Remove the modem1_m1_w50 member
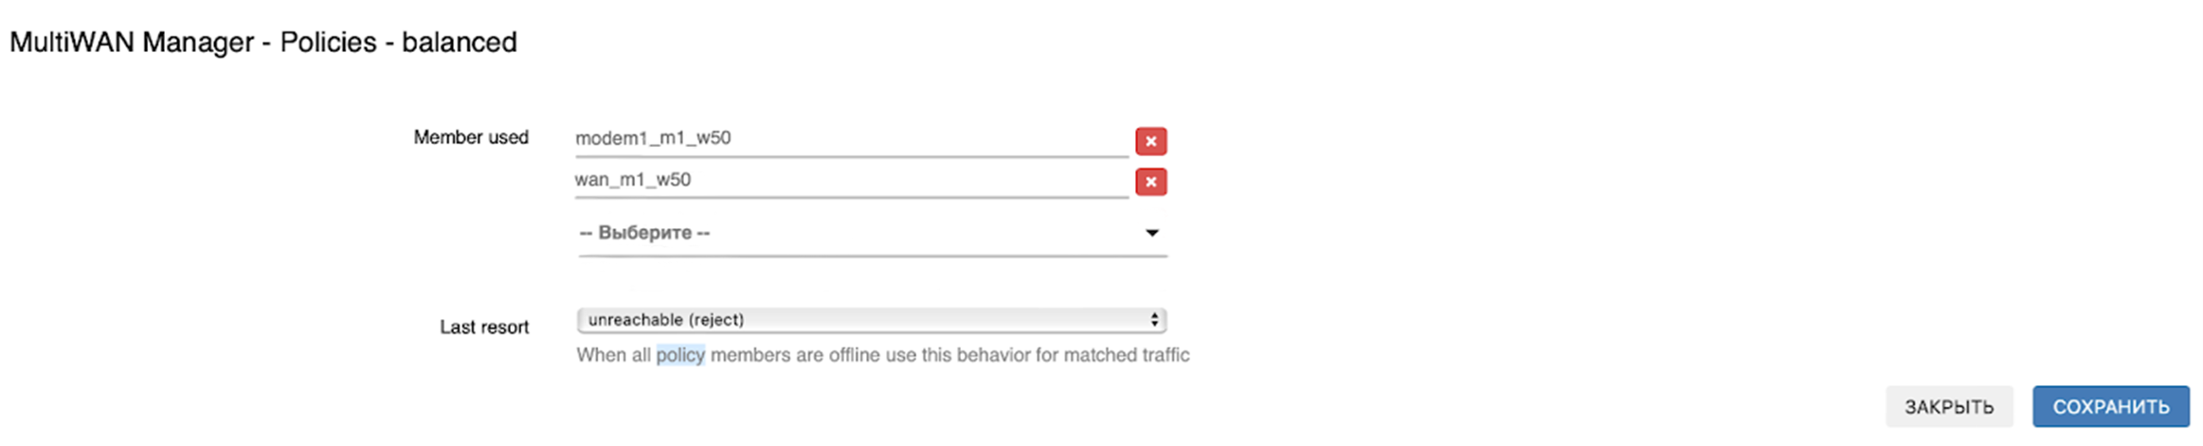 tap(1150, 141)
